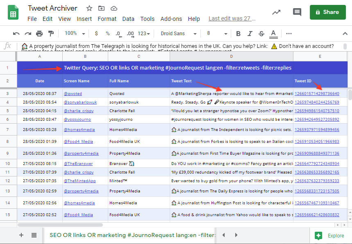
Task: Open tweet ID 1266015714298736640
Action: (317, 93)
